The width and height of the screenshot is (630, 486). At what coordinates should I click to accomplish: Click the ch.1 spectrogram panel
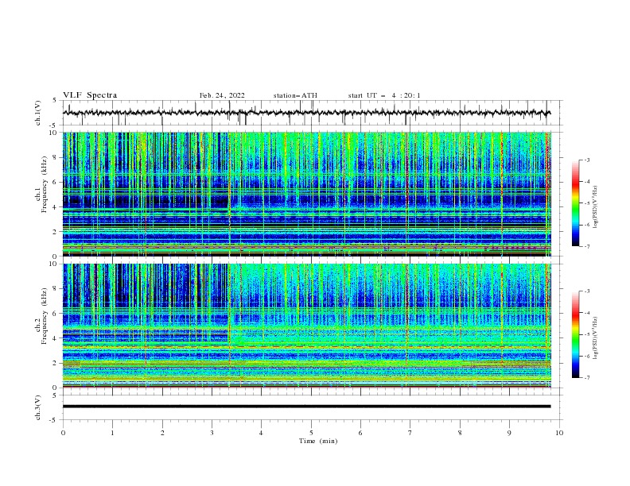(x=306, y=194)
